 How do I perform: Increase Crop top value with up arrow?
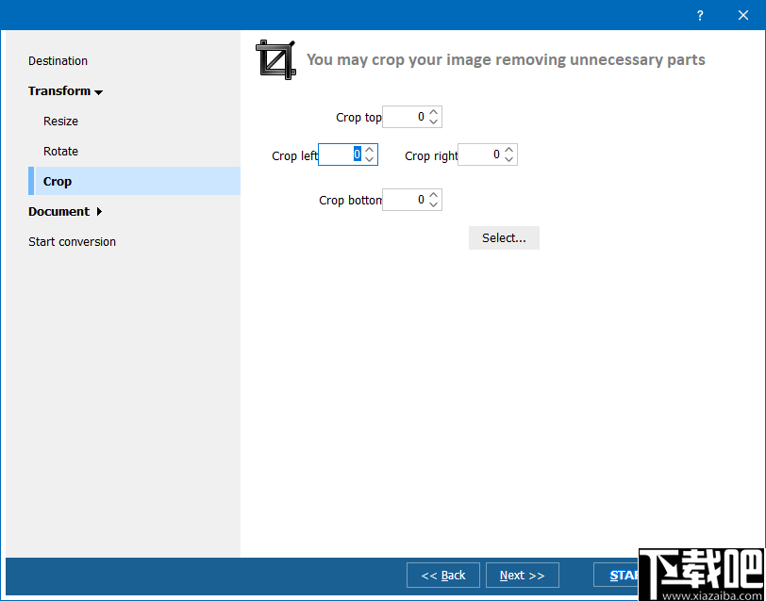[434, 113]
